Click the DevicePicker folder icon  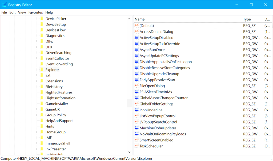[42, 19]
